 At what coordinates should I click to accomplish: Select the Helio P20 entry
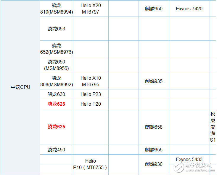click(x=91, y=104)
